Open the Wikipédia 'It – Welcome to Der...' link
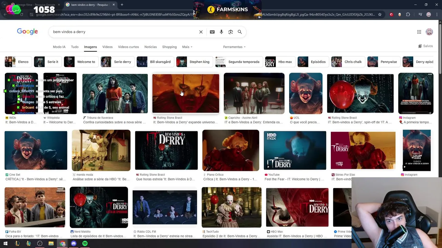This screenshot has height=248, width=442. click(60, 122)
